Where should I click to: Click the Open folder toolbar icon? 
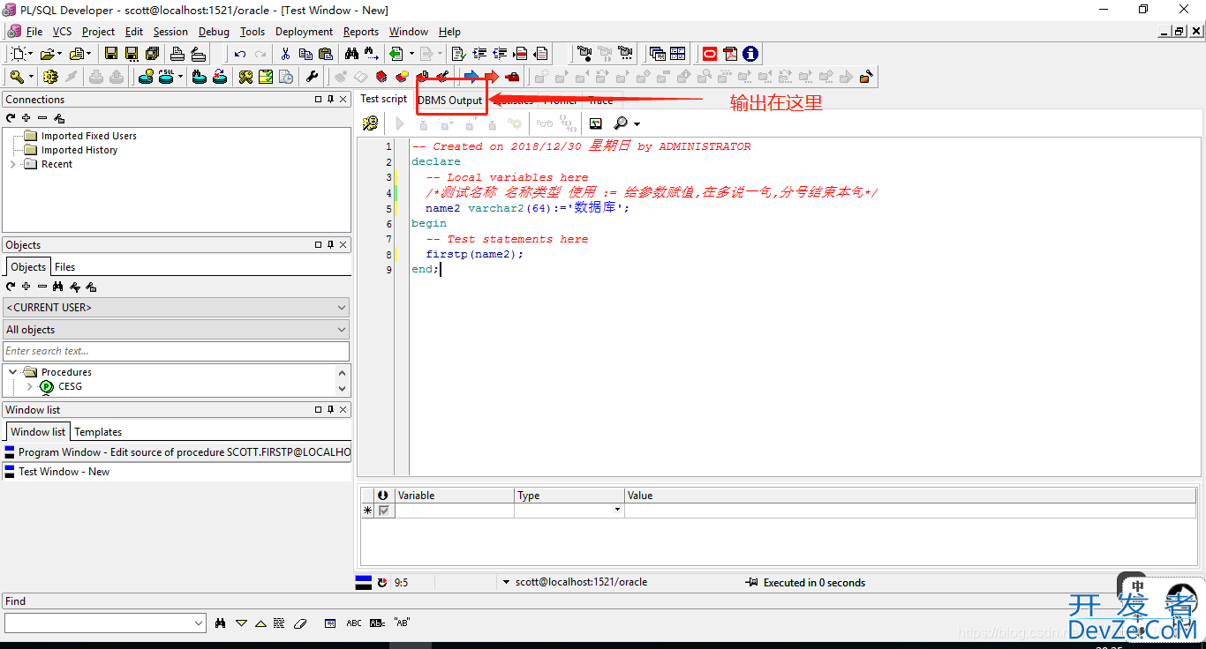pos(47,54)
